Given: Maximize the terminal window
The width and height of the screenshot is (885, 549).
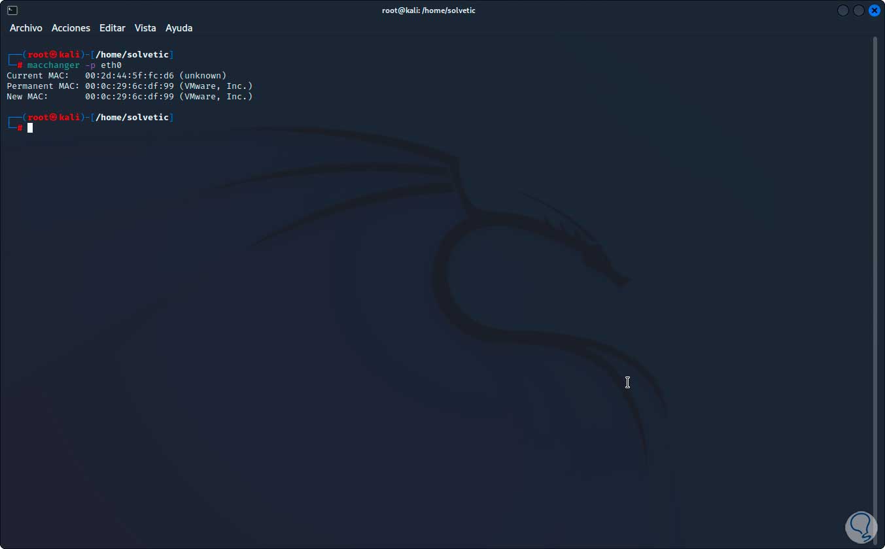Looking at the screenshot, I should pos(859,10).
